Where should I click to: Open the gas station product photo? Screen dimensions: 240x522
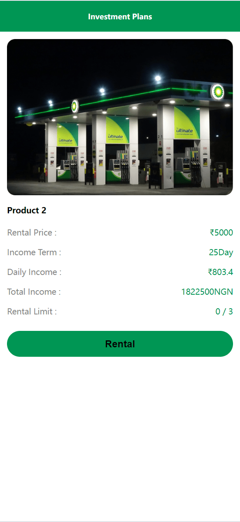[120, 117]
